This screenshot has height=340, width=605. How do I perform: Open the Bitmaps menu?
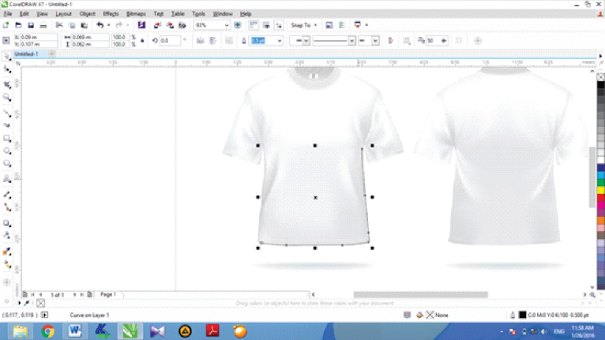[136, 14]
